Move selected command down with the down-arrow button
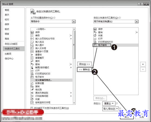Image resolution: width=151 pixels, height=122 pixels. [x=143, y=69]
